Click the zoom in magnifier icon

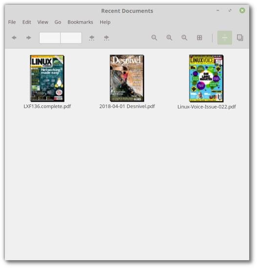point(169,38)
